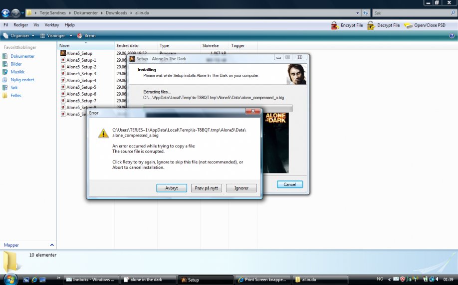Click the address bar refresh button

(x=365, y=13)
